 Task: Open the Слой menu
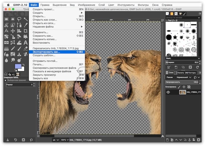pyautogui.click(x=101, y=5)
